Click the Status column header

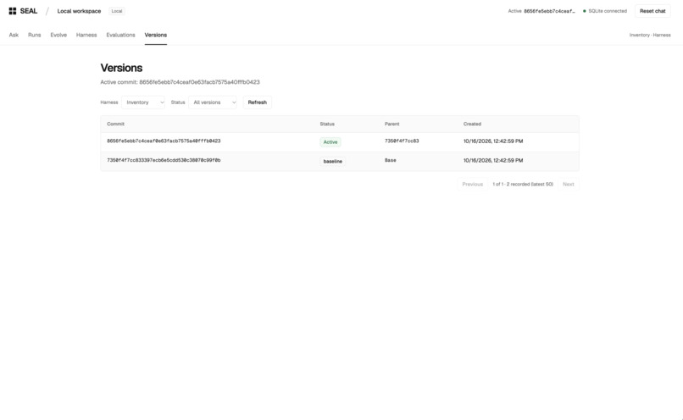click(x=327, y=124)
